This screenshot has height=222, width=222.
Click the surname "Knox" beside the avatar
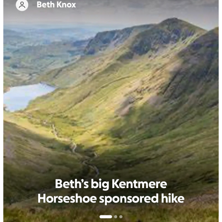coord(66,5)
